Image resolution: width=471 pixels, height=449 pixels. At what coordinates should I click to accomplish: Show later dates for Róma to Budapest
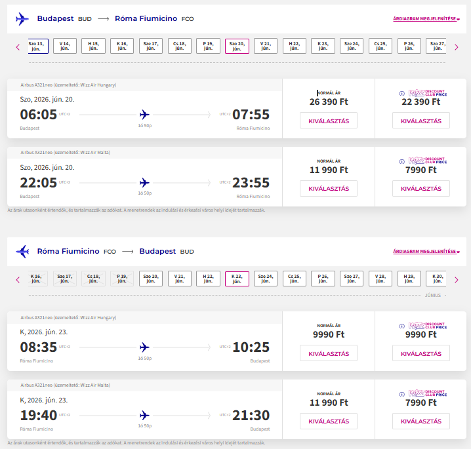(x=457, y=280)
